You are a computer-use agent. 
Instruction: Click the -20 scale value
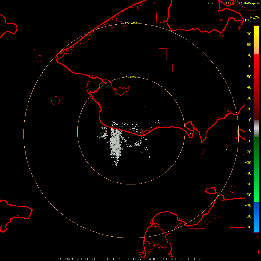point(248,152)
